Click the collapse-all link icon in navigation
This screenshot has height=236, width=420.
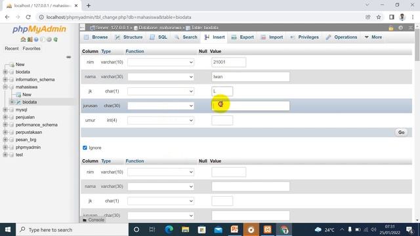[68, 57]
